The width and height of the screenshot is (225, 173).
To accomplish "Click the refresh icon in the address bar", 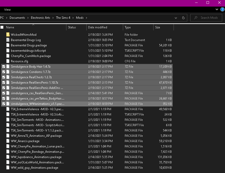I will [183, 18].
